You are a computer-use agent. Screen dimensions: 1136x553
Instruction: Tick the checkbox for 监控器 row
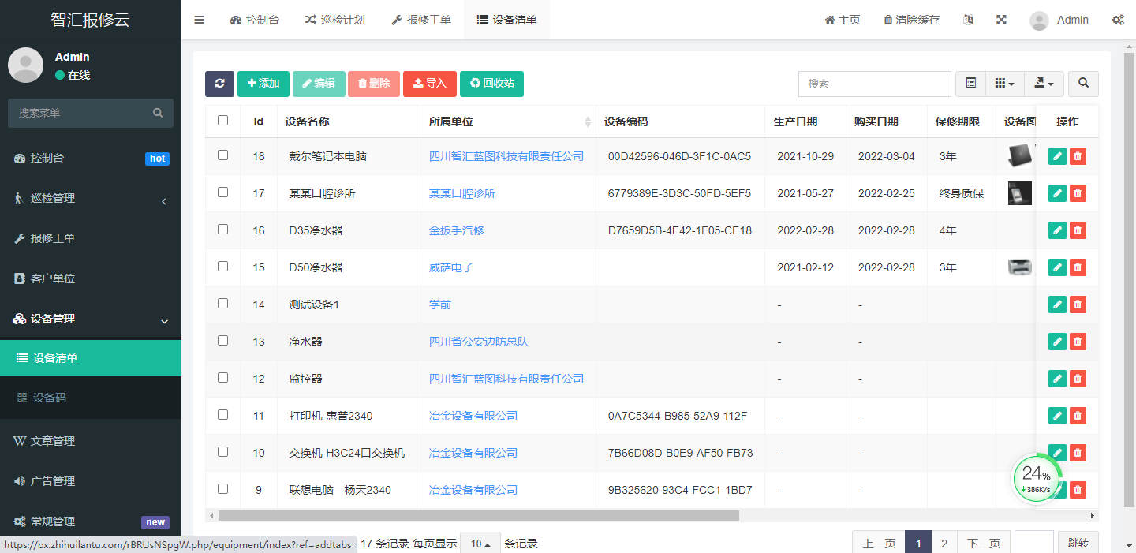click(x=224, y=379)
